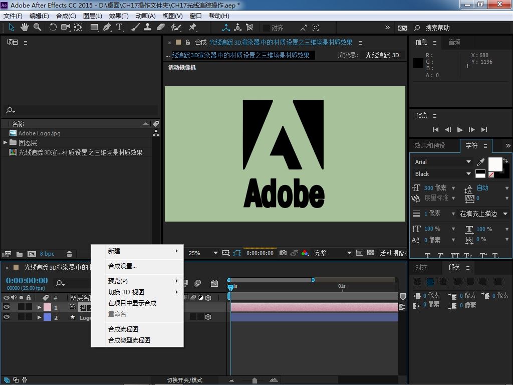Click the 光线追踪 3D renderer button
Screen dimensions: 513x385
click(x=382, y=55)
